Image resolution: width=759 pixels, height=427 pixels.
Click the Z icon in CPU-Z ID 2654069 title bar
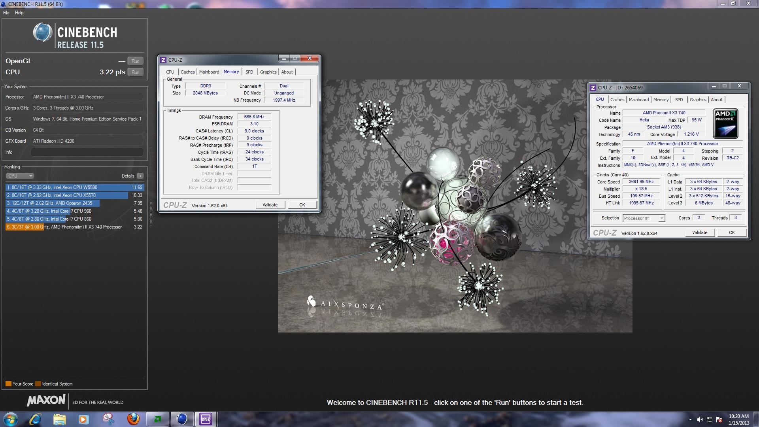(593, 88)
